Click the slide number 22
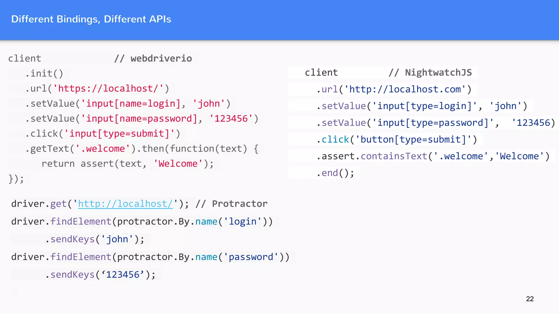 point(530,299)
